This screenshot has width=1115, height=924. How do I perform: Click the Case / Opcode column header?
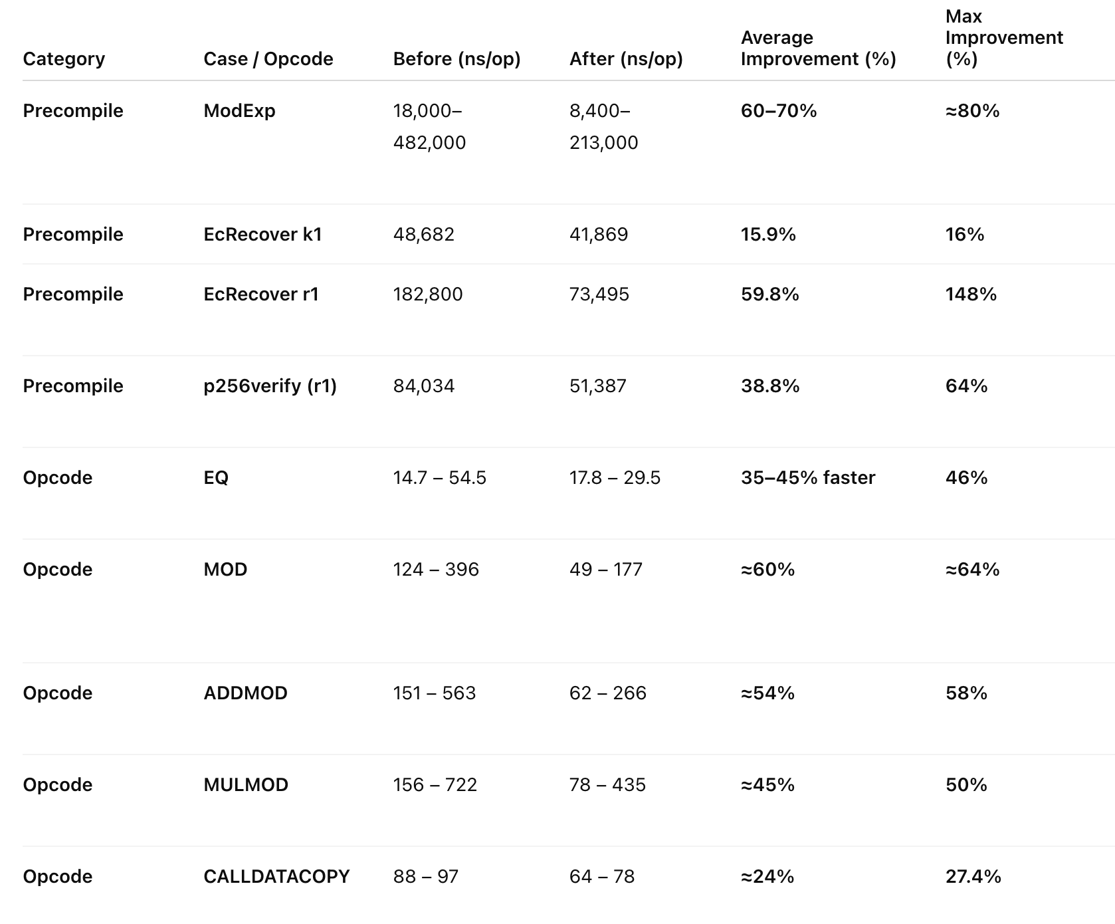(268, 59)
